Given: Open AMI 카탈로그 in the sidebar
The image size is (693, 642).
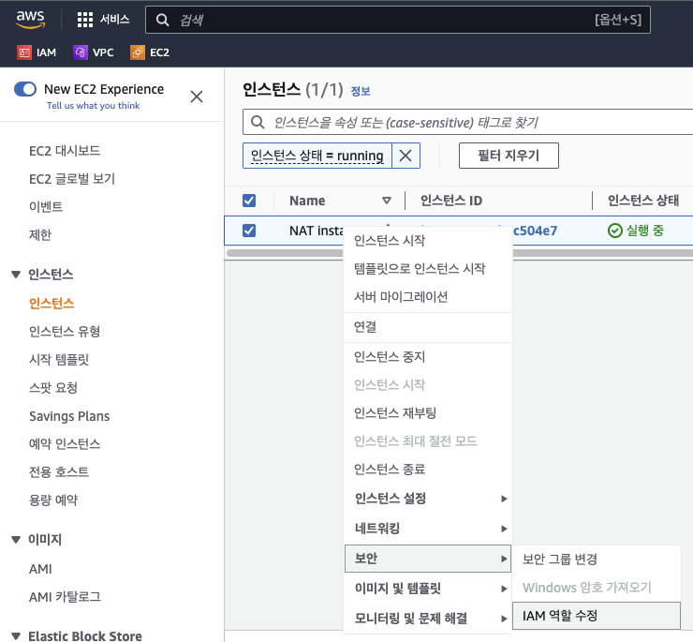Looking at the screenshot, I should click(x=65, y=597).
